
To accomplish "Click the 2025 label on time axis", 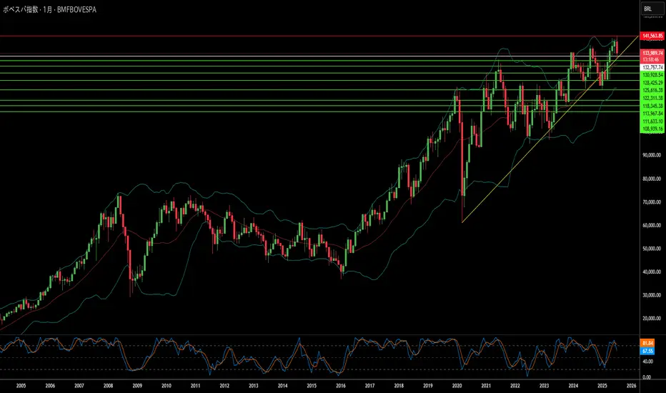I will [x=602, y=386].
